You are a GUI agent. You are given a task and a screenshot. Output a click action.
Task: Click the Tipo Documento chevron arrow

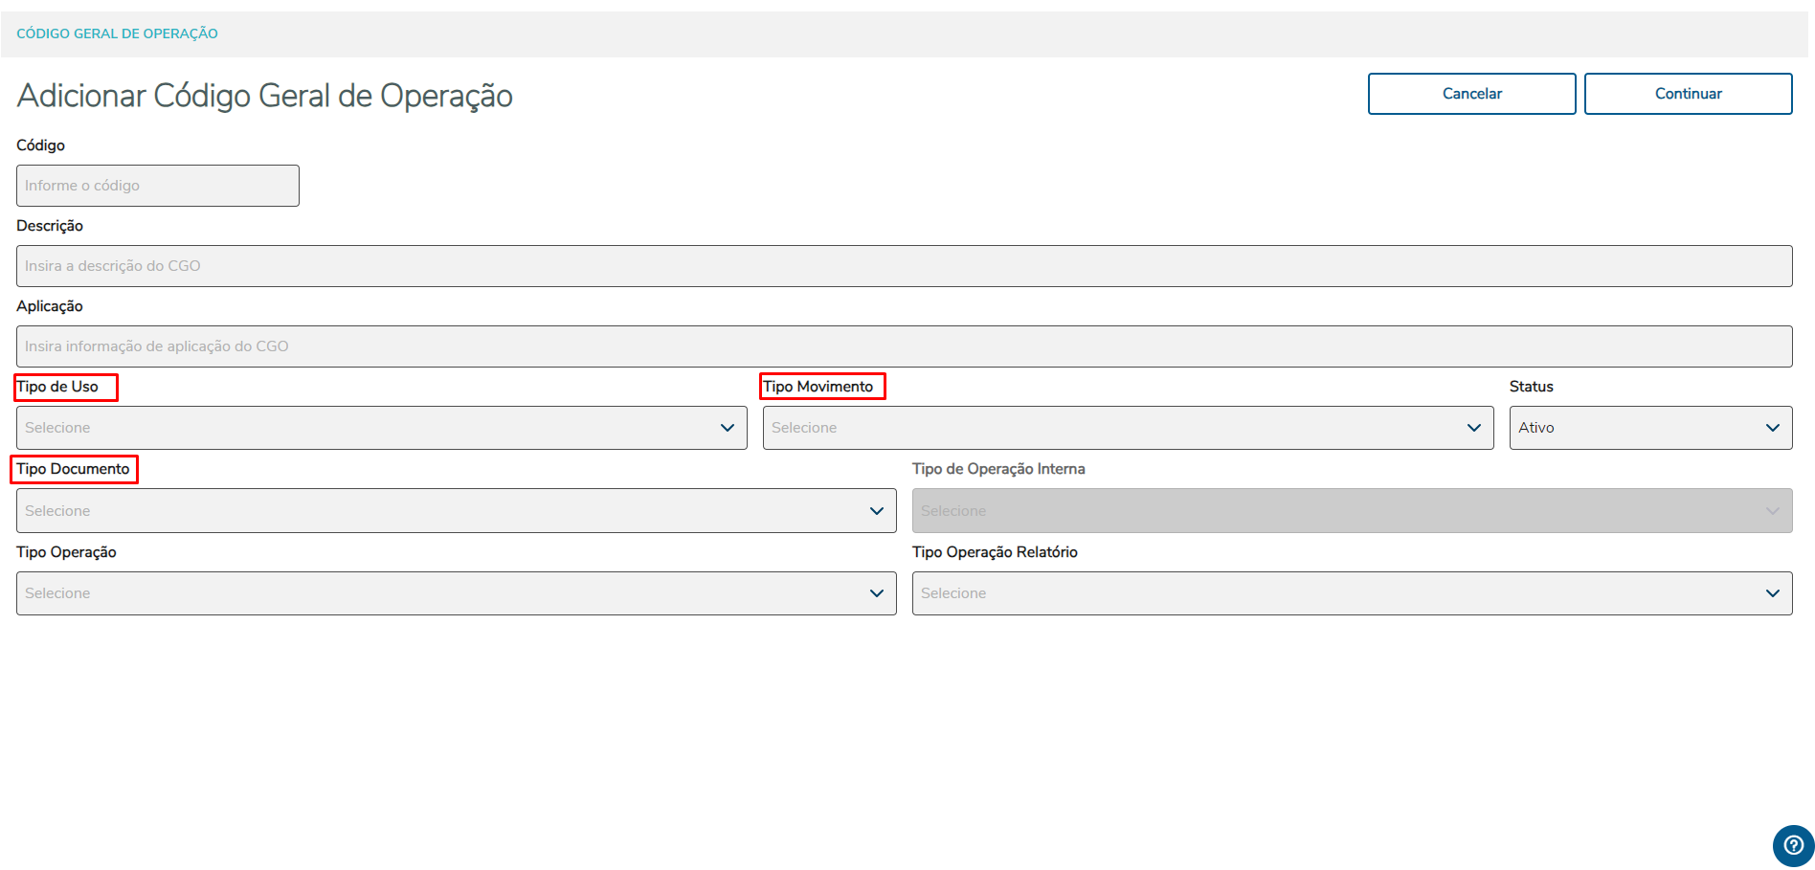coord(877,511)
